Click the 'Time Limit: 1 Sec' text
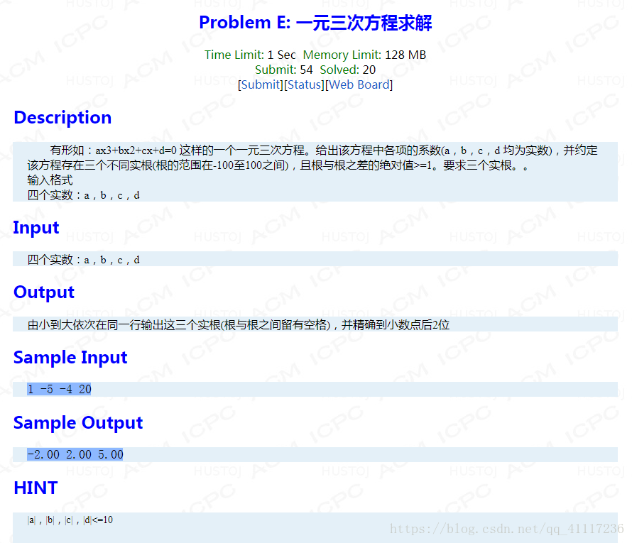This screenshot has height=543, width=632. (x=250, y=55)
